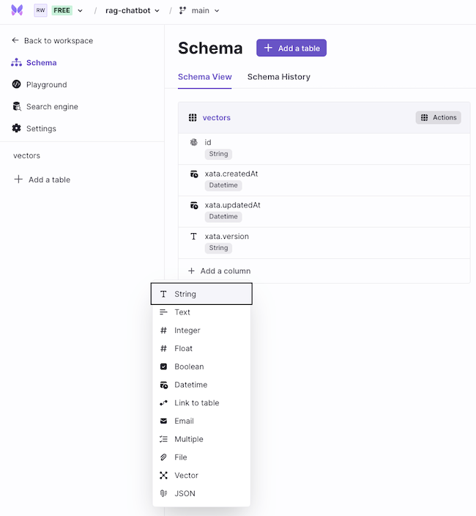Screen dimensions: 476x516
Task: Click the Link to table icon
Action: tap(163, 403)
